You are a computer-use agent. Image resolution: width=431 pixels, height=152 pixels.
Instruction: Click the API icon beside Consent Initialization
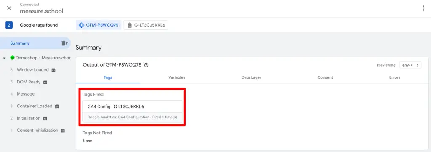point(63,131)
